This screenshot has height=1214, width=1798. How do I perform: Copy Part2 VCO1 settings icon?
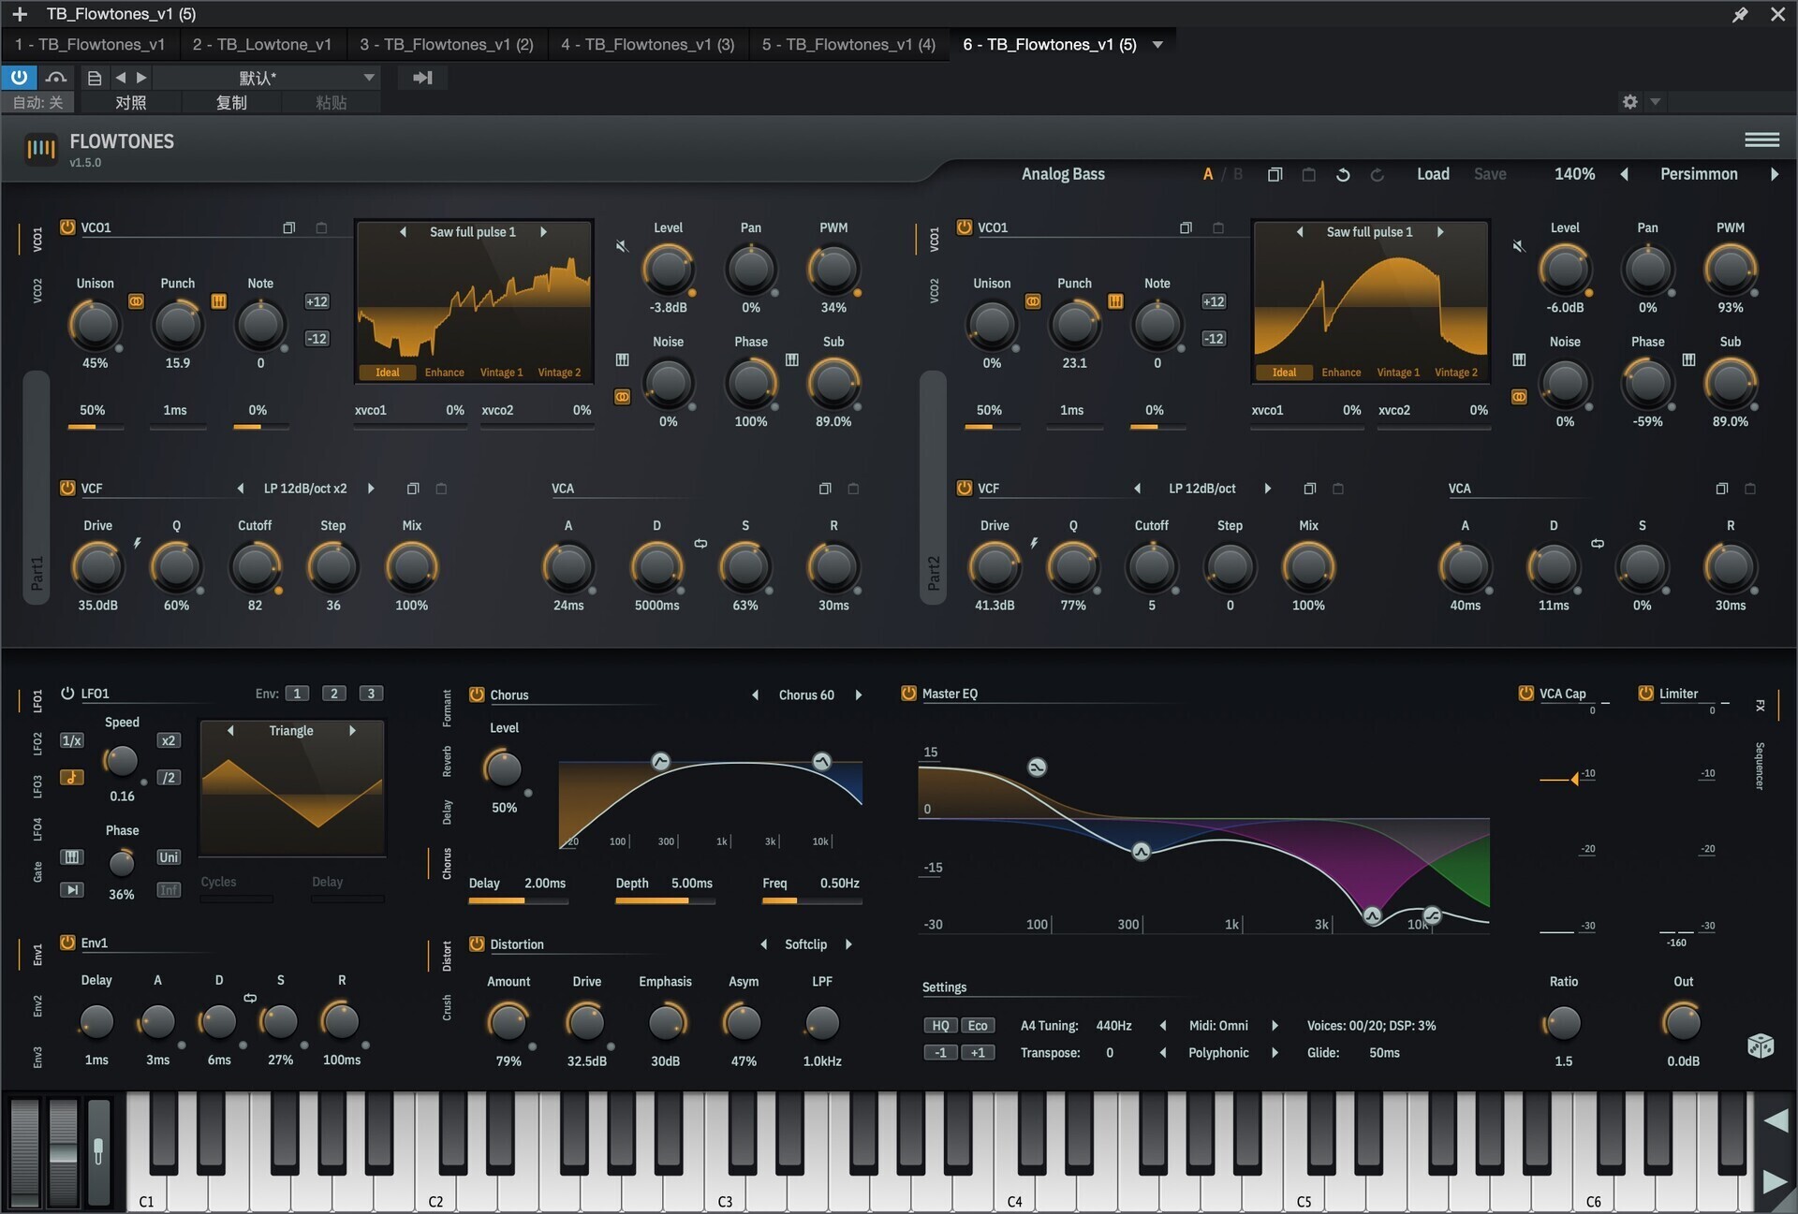click(x=1186, y=227)
